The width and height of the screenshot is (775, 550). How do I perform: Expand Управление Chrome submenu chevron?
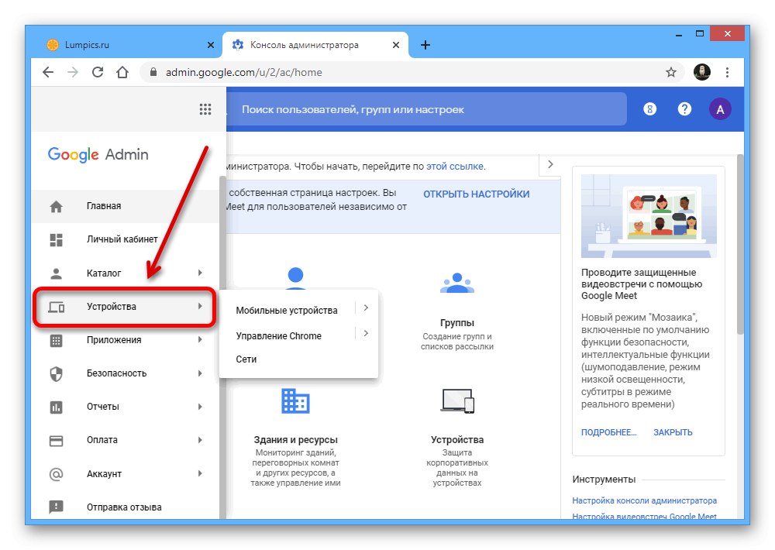366,333
